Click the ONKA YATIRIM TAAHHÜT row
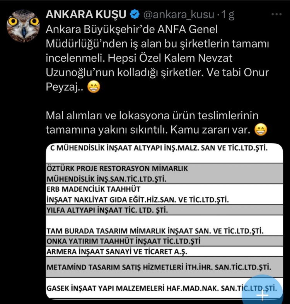 [164, 241]
